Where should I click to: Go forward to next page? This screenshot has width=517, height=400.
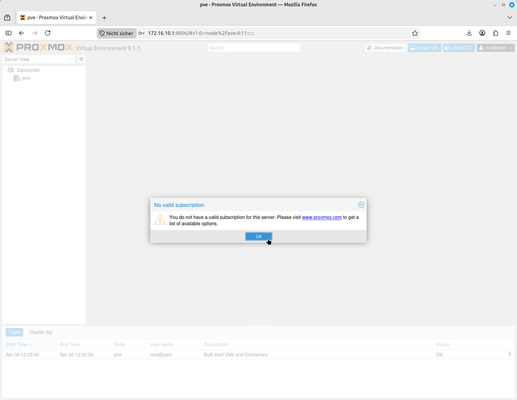(35, 33)
